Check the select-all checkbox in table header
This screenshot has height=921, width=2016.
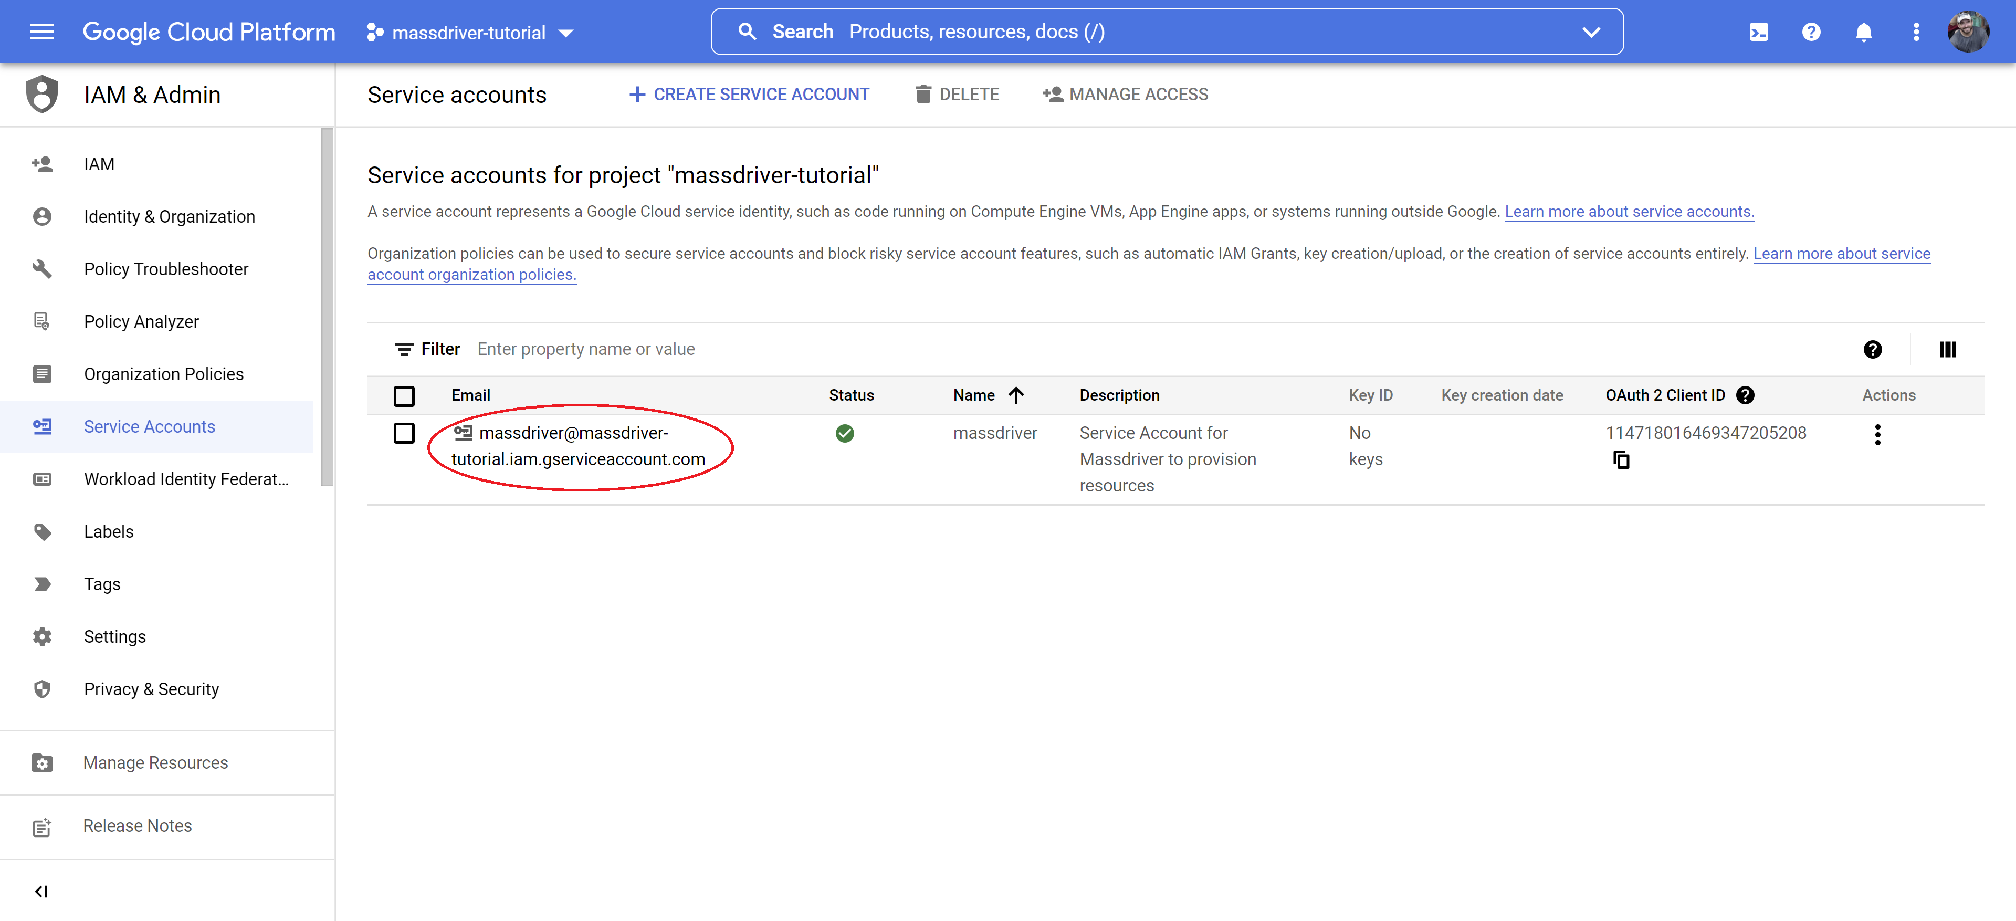coord(404,395)
